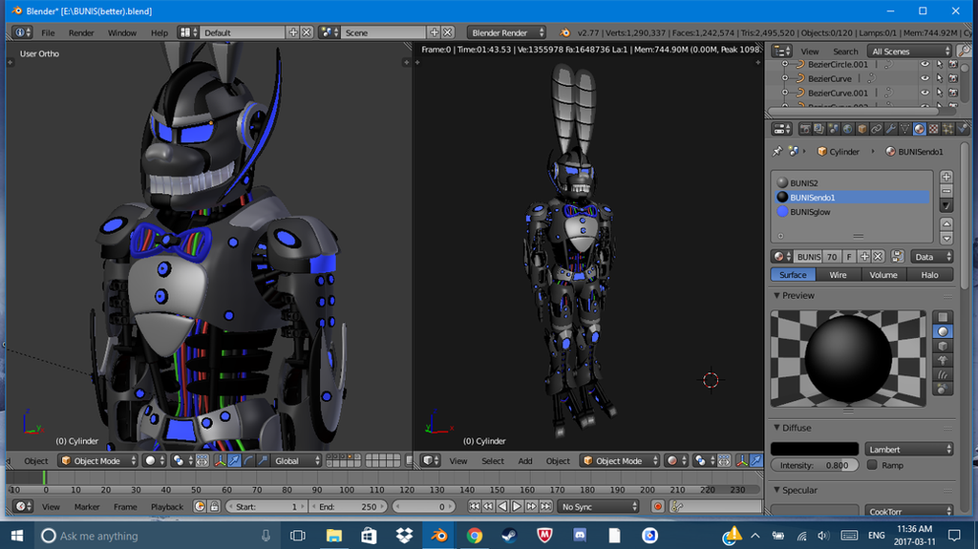
Task: Jump to the first frame of playback
Action: pyautogui.click(x=474, y=507)
